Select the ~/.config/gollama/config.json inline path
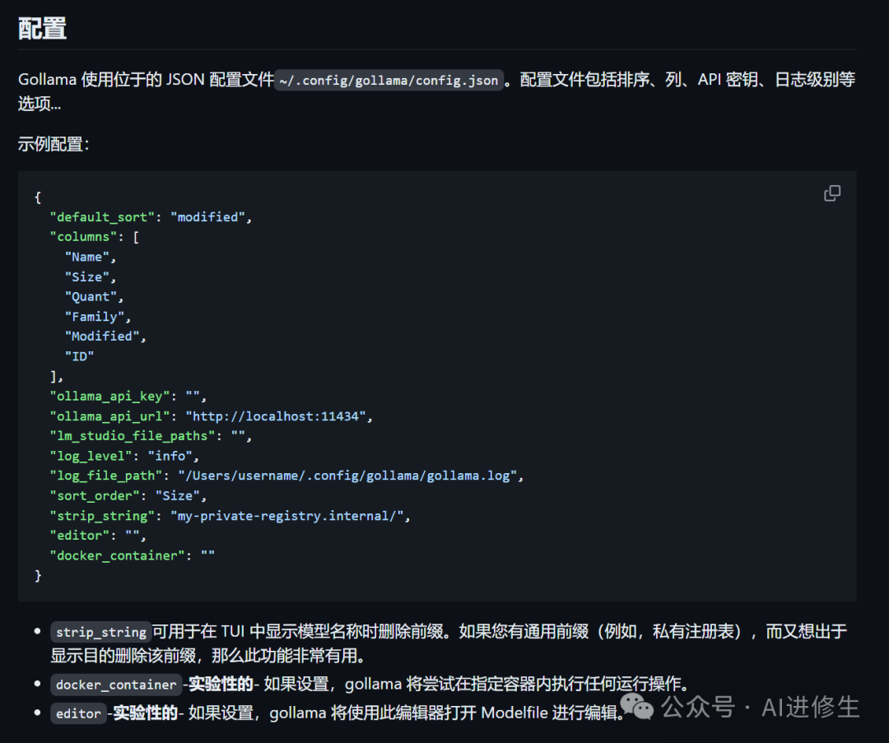889x743 pixels. pyautogui.click(x=389, y=81)
